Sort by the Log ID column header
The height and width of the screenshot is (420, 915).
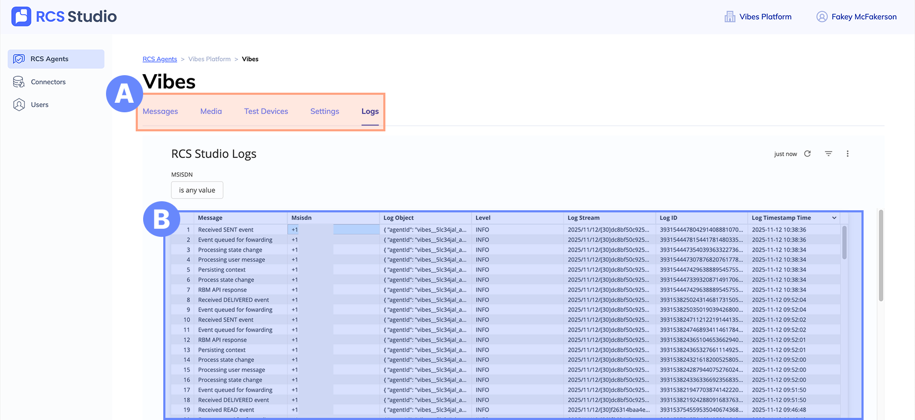point(668,218)
